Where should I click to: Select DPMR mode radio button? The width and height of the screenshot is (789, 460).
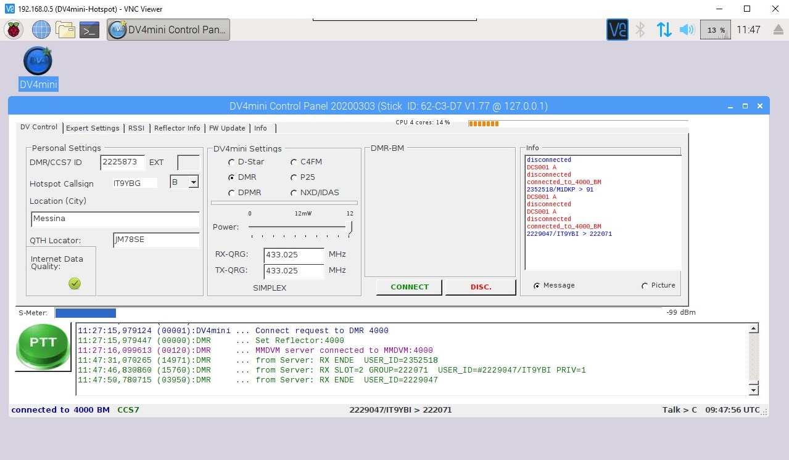point(231,193)
